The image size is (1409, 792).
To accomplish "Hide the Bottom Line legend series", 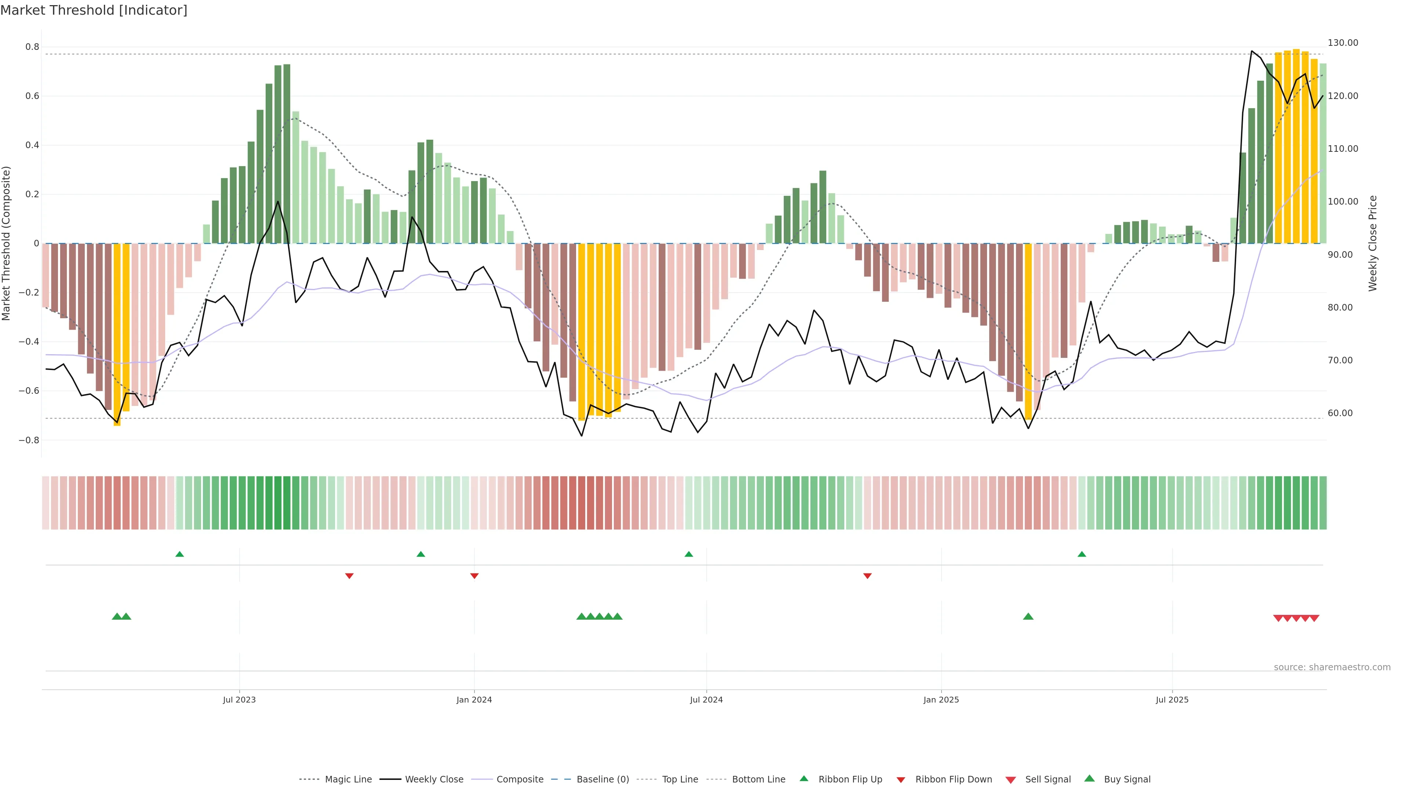I will pos(758,780).
